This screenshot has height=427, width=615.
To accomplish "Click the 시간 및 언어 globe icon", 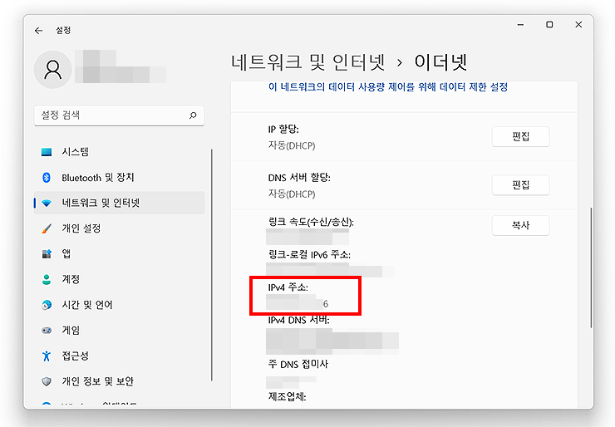I will (47, 305).
